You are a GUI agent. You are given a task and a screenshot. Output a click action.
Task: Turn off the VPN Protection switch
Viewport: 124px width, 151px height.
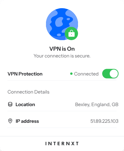click(110, 74)
